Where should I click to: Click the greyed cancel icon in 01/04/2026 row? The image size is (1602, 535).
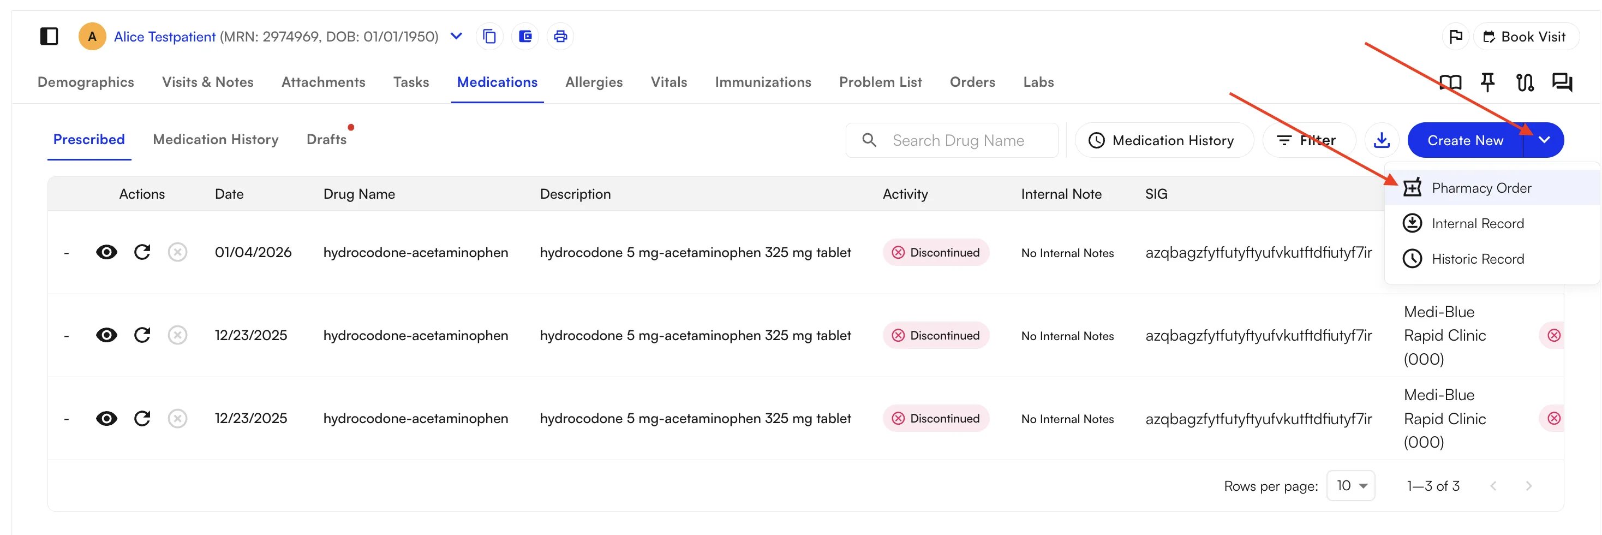coord(177,252)
